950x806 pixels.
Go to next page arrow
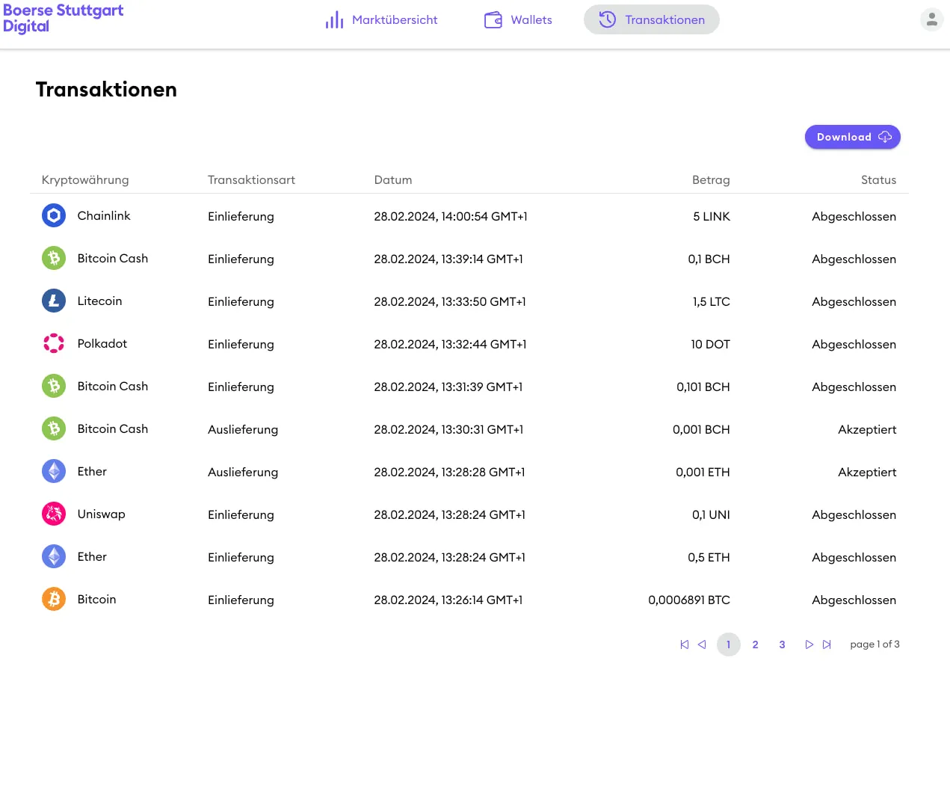point(809,645)
